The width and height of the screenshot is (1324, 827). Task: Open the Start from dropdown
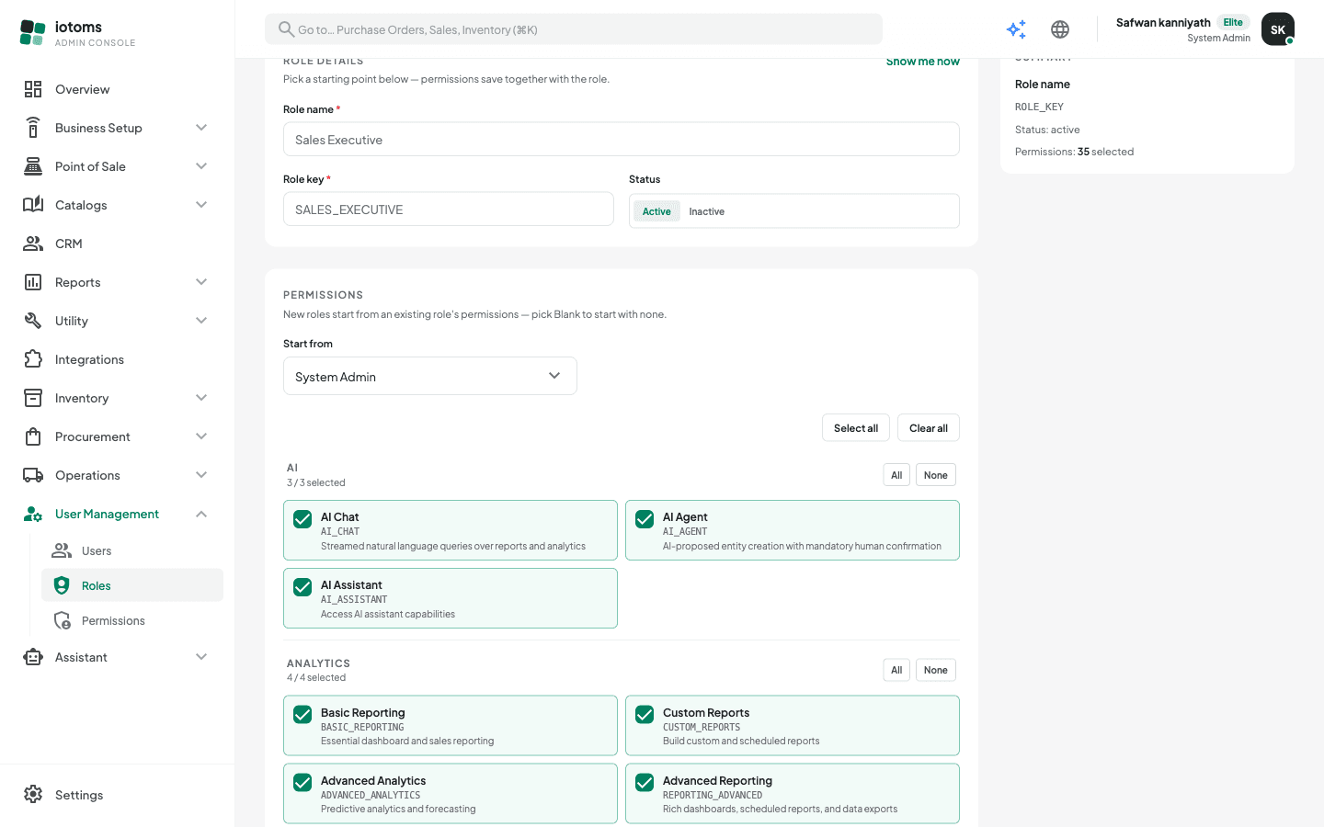(x=430, y=376)
